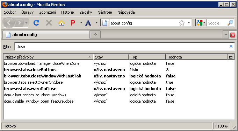The width and height of the screenshot is (238, 131).
Task: Open the Nástroje menu
Action: (105, 12)
